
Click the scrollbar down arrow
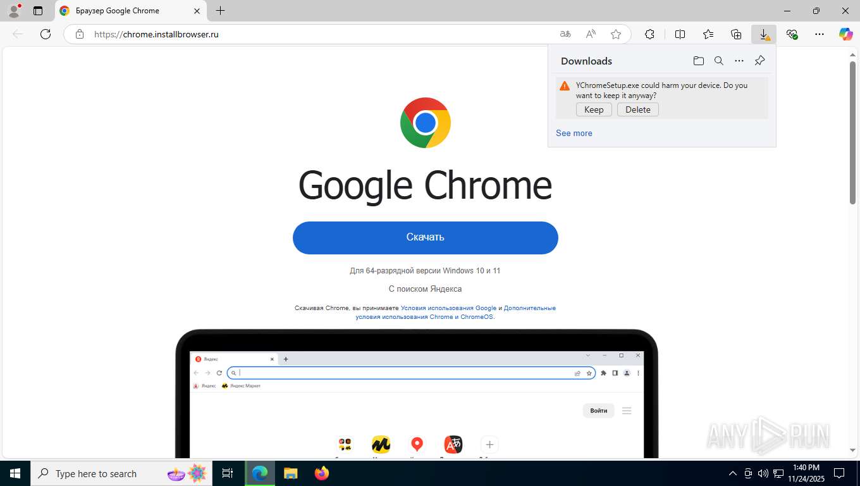[852, 450]
